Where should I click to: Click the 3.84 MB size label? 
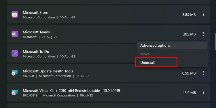[x=189, y=15]
